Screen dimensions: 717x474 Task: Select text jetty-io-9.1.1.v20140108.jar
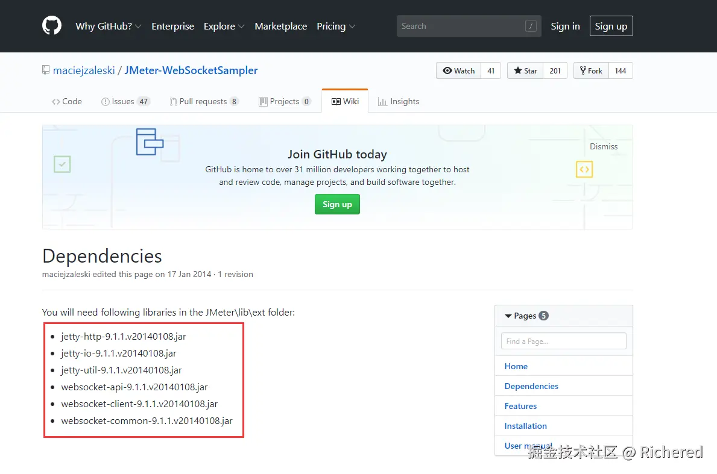(x=118, y=354)
